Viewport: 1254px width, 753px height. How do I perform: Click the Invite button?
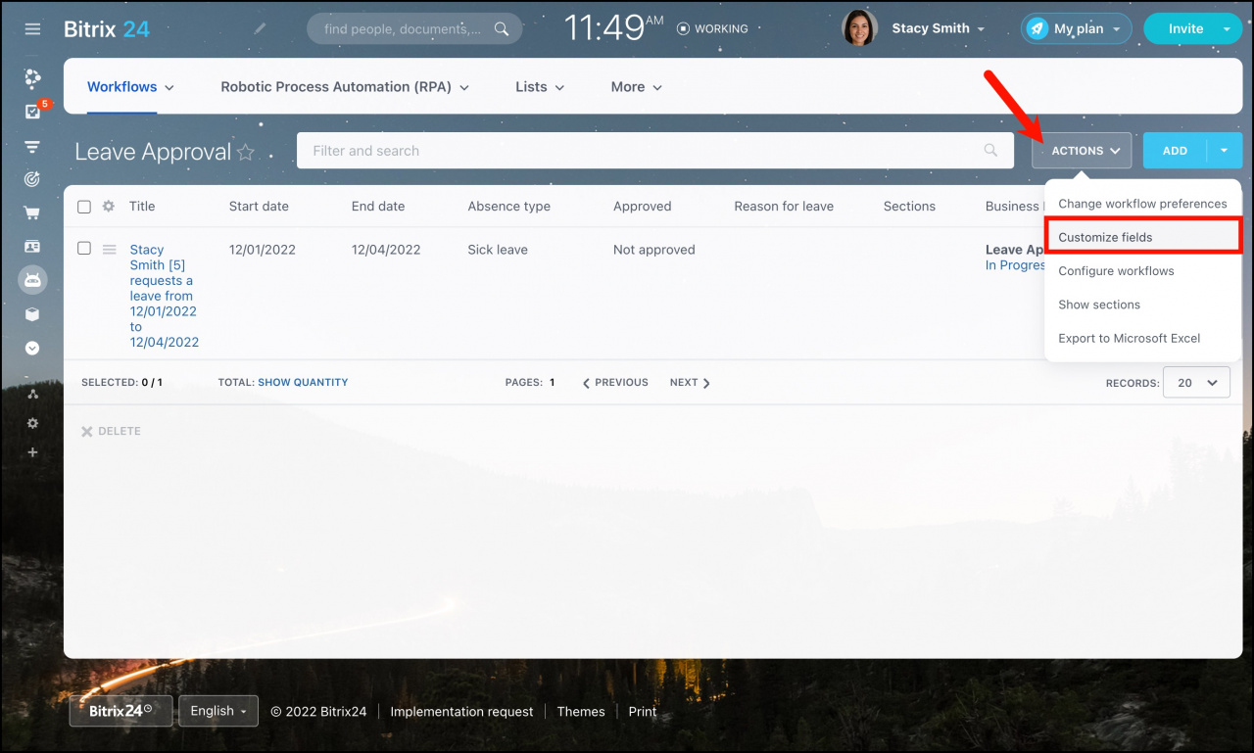[x=1185, y=28]
